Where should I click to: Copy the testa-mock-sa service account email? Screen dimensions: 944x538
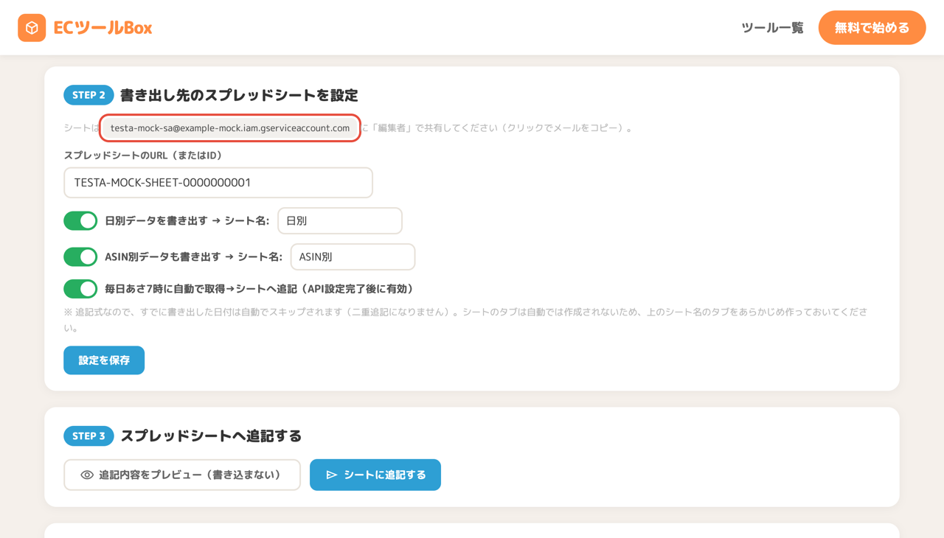(x=230, y=128)
